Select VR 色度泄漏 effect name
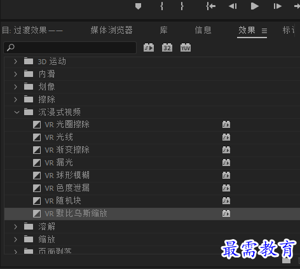Image resolution: width=300 pixels, height=269 pixels. pos(67,188)
